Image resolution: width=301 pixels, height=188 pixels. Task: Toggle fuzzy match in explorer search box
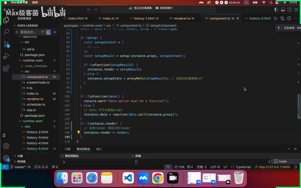coord(48,32)
